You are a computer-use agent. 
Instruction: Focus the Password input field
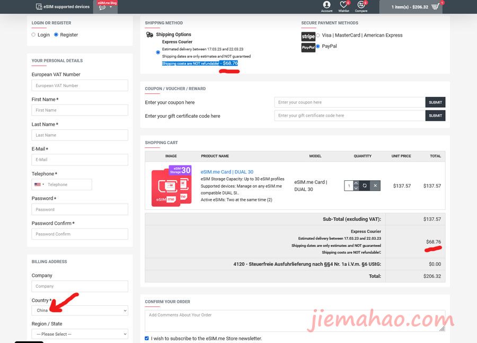coord(79,209)
